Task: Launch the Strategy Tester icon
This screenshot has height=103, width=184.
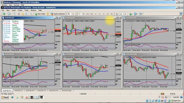Action: (31, 14)
